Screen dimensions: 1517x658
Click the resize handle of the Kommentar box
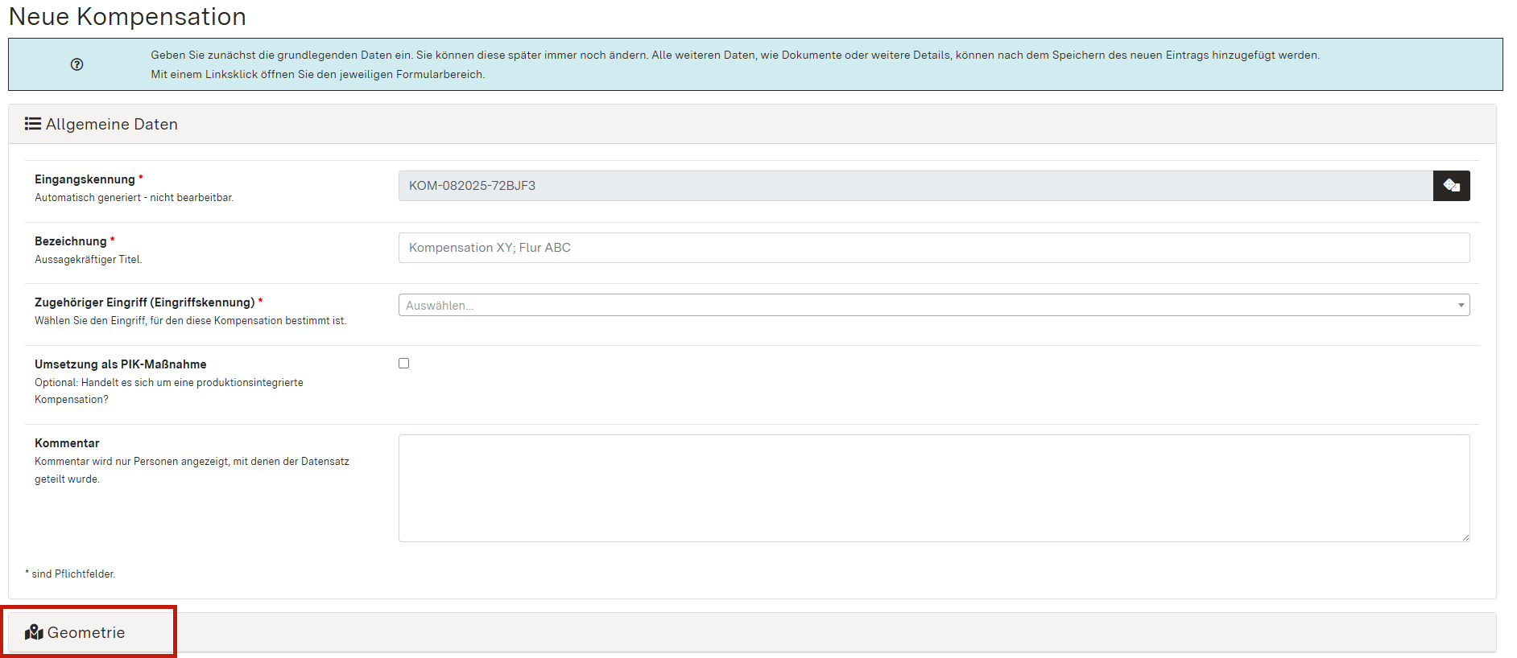pyautogui.click(x=1465, y=537)
